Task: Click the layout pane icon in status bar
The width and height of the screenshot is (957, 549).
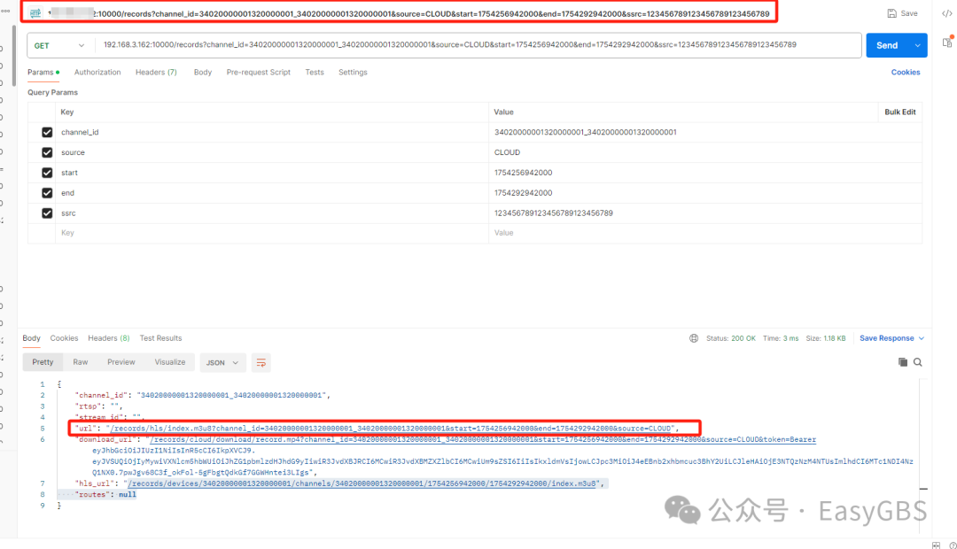Action: (x=937, y=545)
